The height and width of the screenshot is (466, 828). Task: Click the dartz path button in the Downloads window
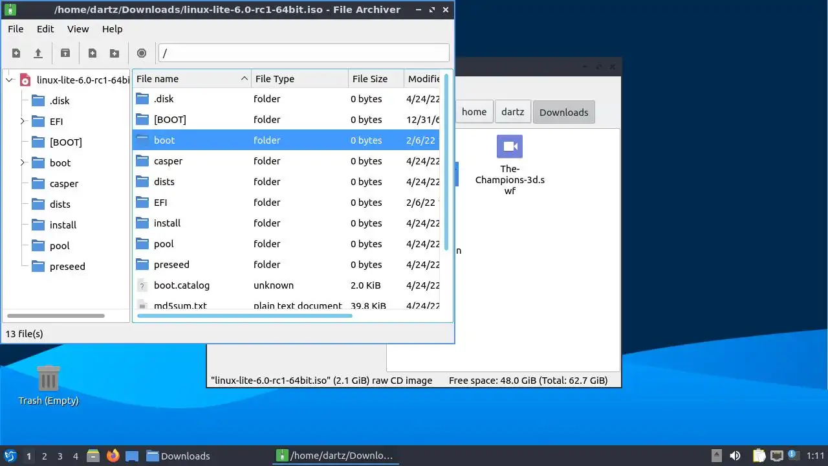tap(513, 112)
